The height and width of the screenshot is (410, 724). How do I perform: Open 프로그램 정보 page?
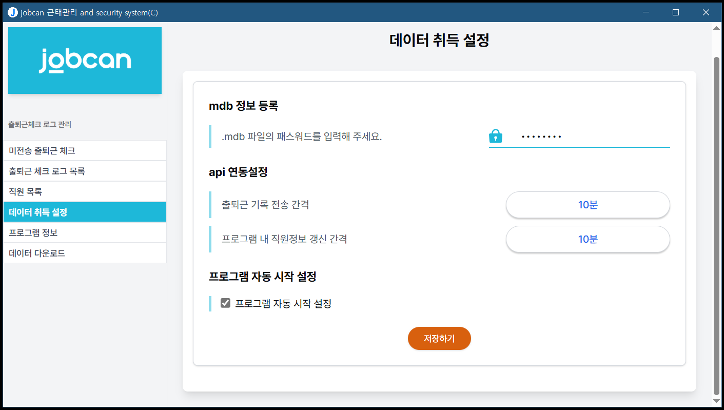(x=85, y=232)
